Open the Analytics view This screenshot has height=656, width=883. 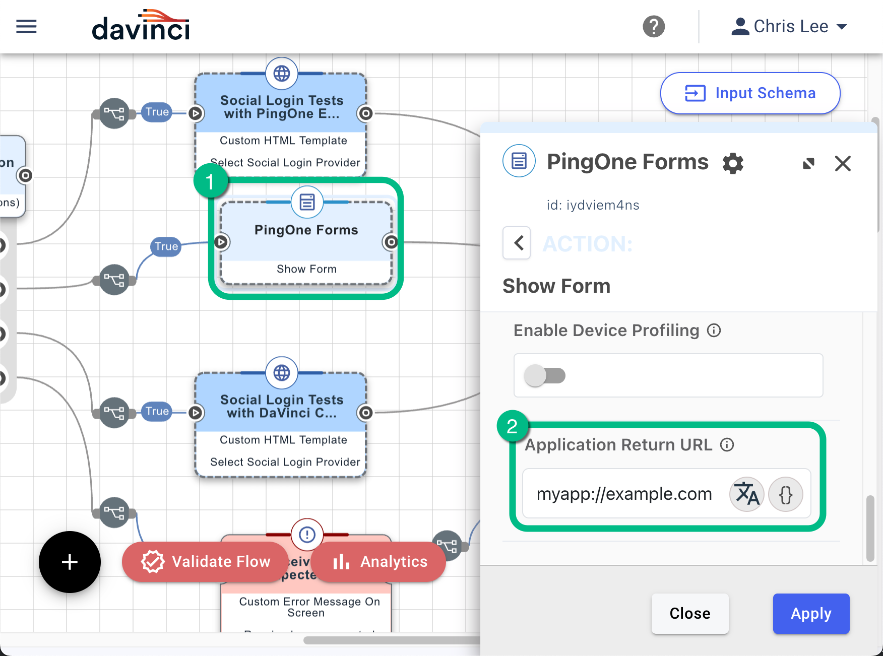[379, 562]
